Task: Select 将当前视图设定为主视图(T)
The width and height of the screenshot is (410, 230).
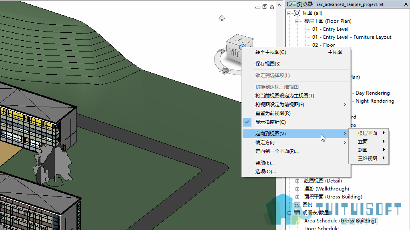Action: point(296,96)
